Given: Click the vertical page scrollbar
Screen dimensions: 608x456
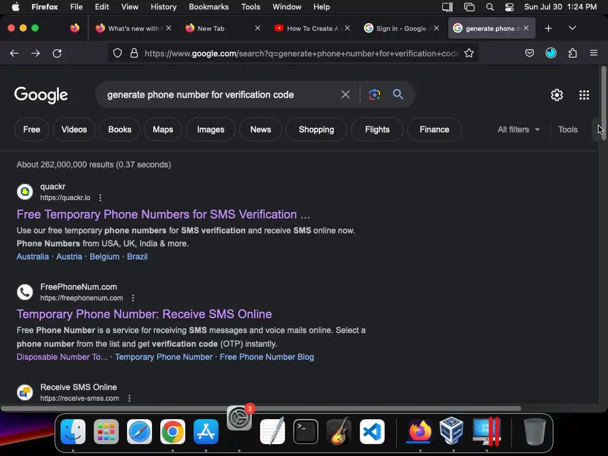Looking at the screenshot, I should click(604, 104).
